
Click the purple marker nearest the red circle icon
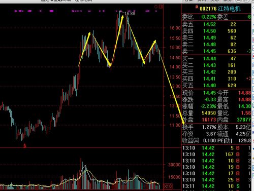[x=156, y=11]
